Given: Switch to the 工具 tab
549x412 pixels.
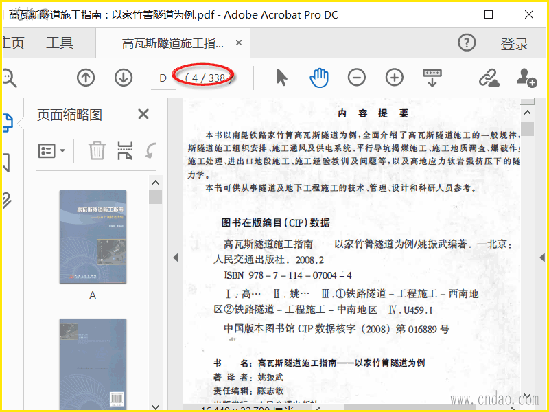Looking at the screenshot, I should 60,43.
